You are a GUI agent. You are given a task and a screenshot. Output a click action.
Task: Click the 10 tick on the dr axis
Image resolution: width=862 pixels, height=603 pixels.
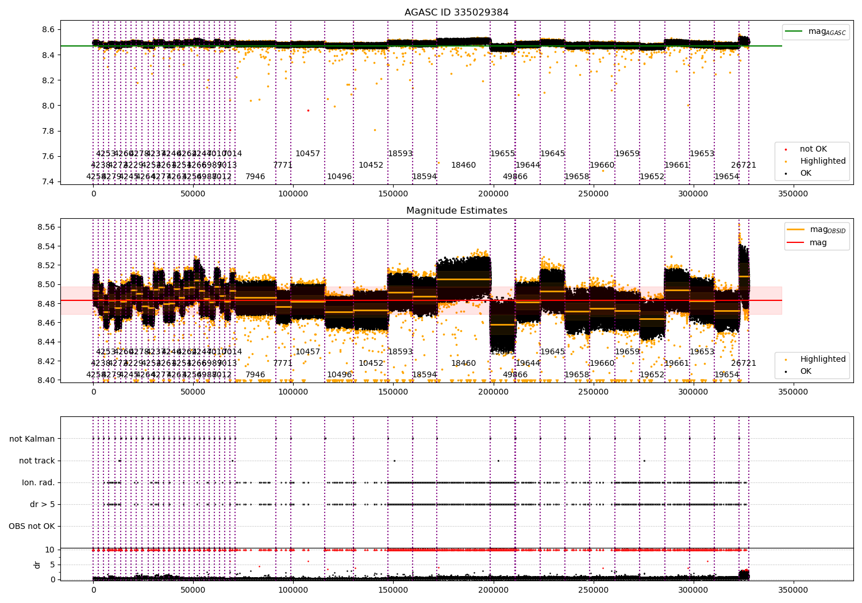tap(50, 550)
